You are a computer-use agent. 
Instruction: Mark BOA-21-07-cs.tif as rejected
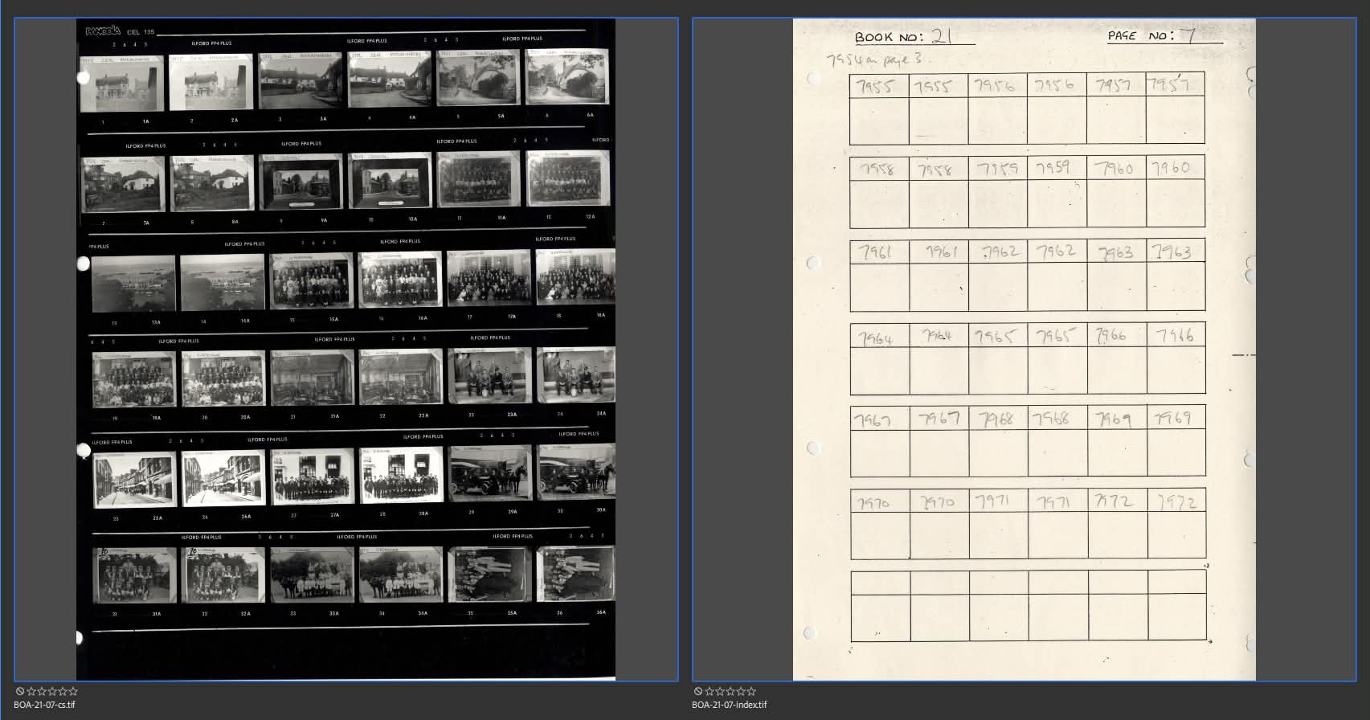(x=20, y=691)
